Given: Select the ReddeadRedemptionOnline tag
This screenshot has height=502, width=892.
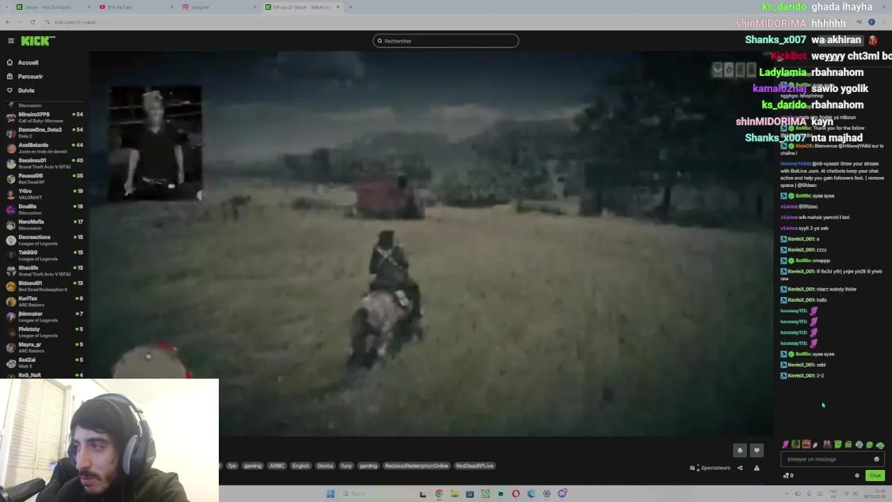Looking at the screenshot, I should click(416, 466).
